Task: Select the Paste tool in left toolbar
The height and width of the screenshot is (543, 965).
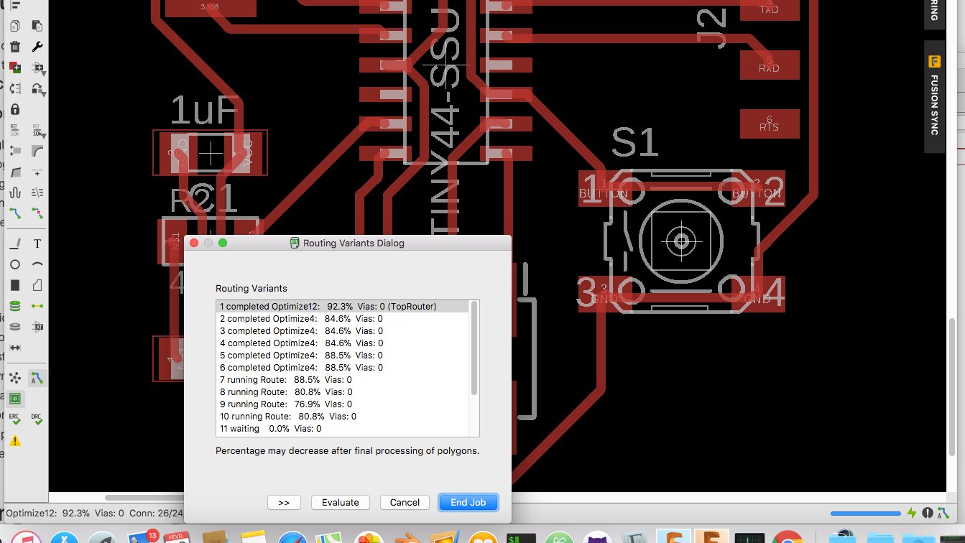Action: [37, 26]
